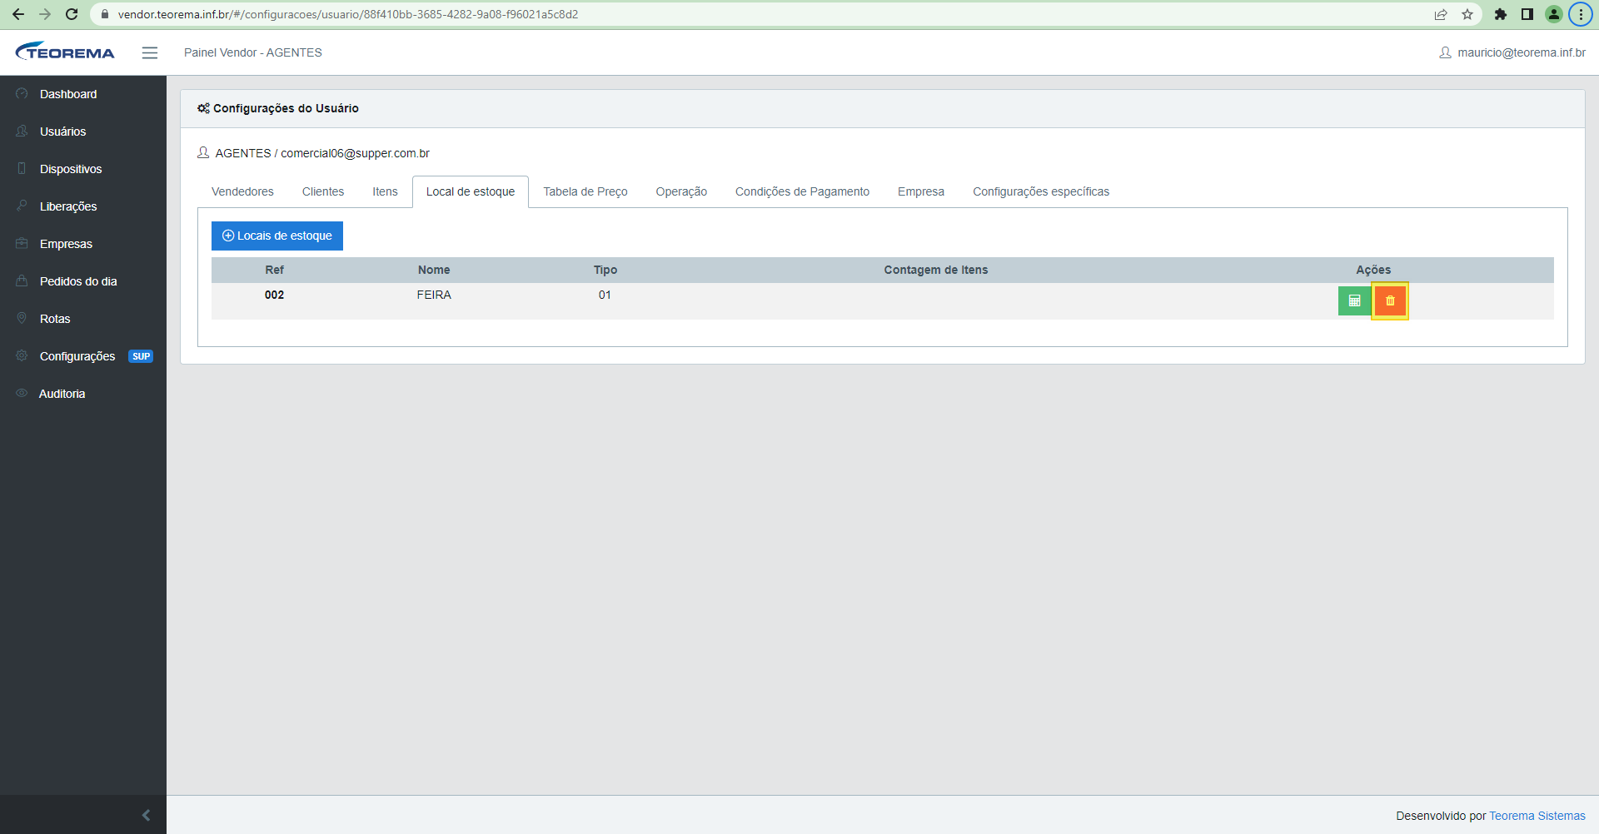Viewport: 1599px width, 834px height.
Task: Click the Dispositivos phone icon
Action: [22, 168]
